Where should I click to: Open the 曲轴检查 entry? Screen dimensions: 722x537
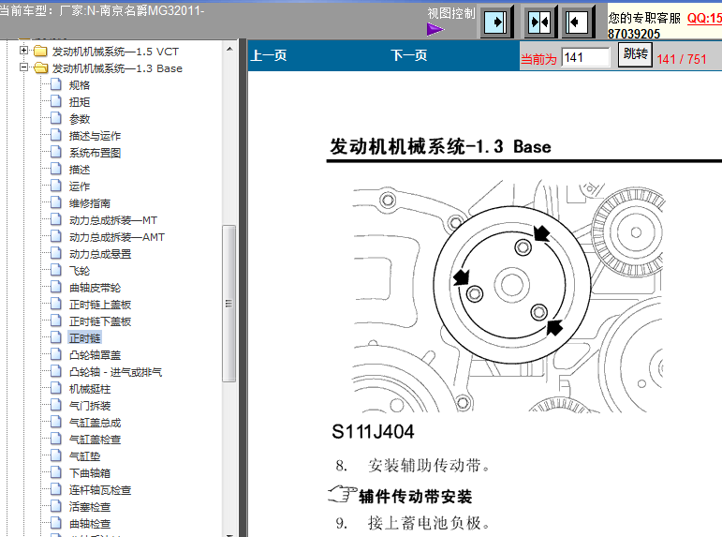[90, 524]
